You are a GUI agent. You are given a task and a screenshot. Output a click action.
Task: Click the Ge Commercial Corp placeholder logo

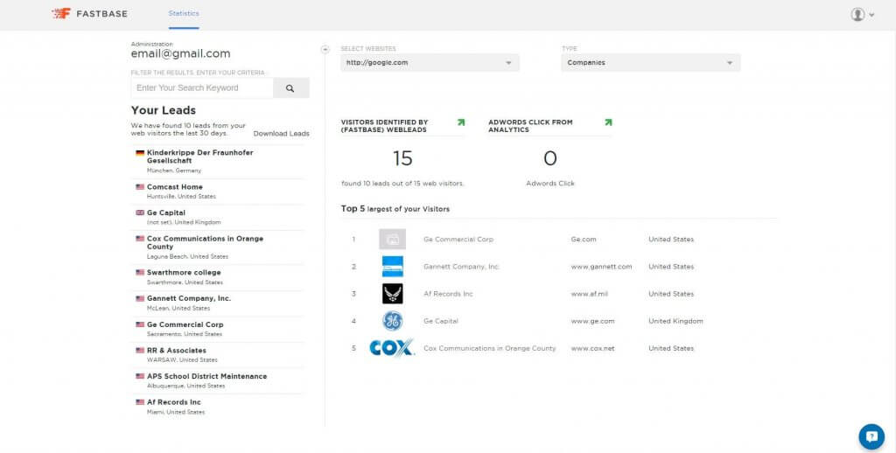[x=392, y=240]
